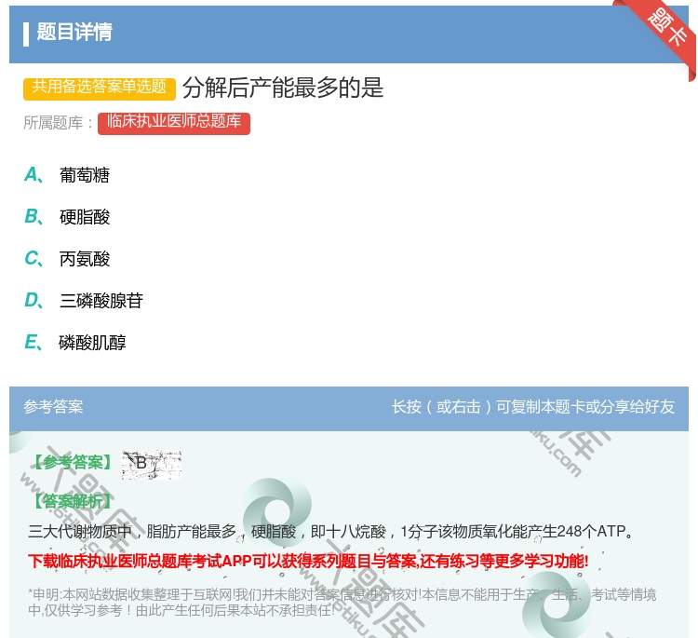Click the explanation text about 硬脂酸 248个ATP
This screenshot has width=698, height=638.
point(330,532)
